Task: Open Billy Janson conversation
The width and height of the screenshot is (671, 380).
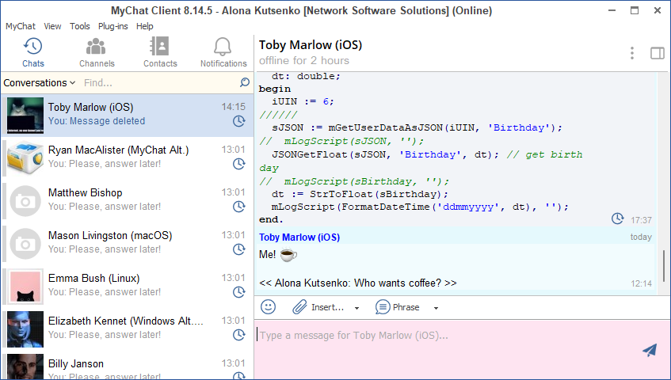Action: pos(127,366)
